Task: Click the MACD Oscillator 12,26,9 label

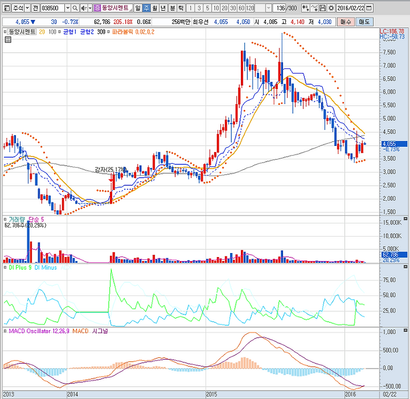Action: pos(39,331)
